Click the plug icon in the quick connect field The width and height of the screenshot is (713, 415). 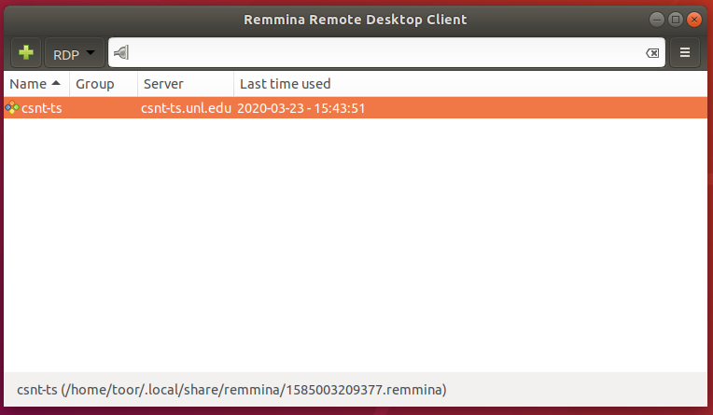pyautogui.click(x=120, y=53)
